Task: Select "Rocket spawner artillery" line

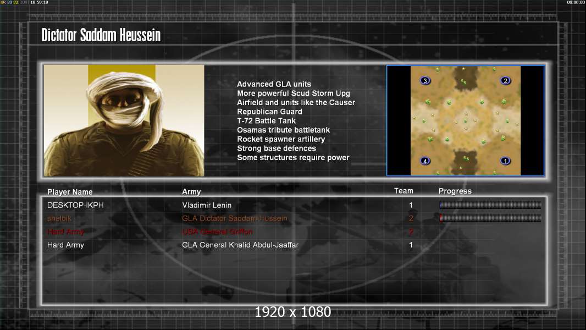Action: coord(281,139)
